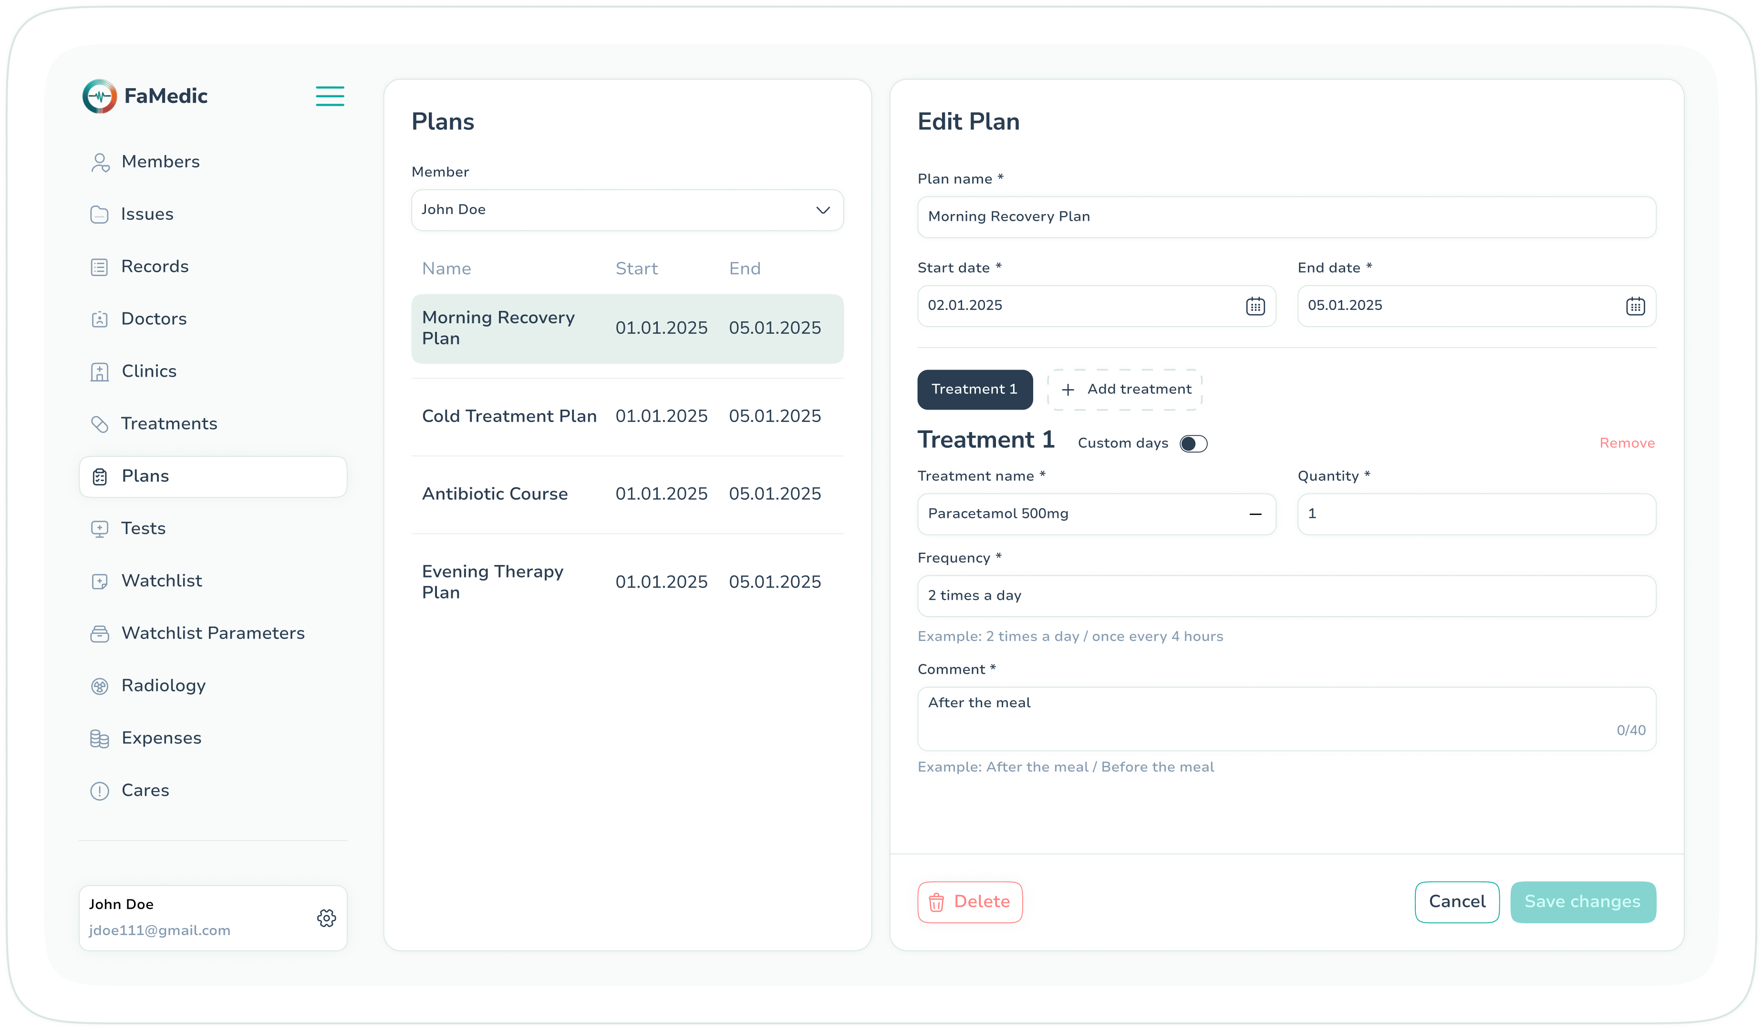This screenshot has width=1763, height=1030.
Task: Open End date calendar picker icon
Action: [1635, 306]
